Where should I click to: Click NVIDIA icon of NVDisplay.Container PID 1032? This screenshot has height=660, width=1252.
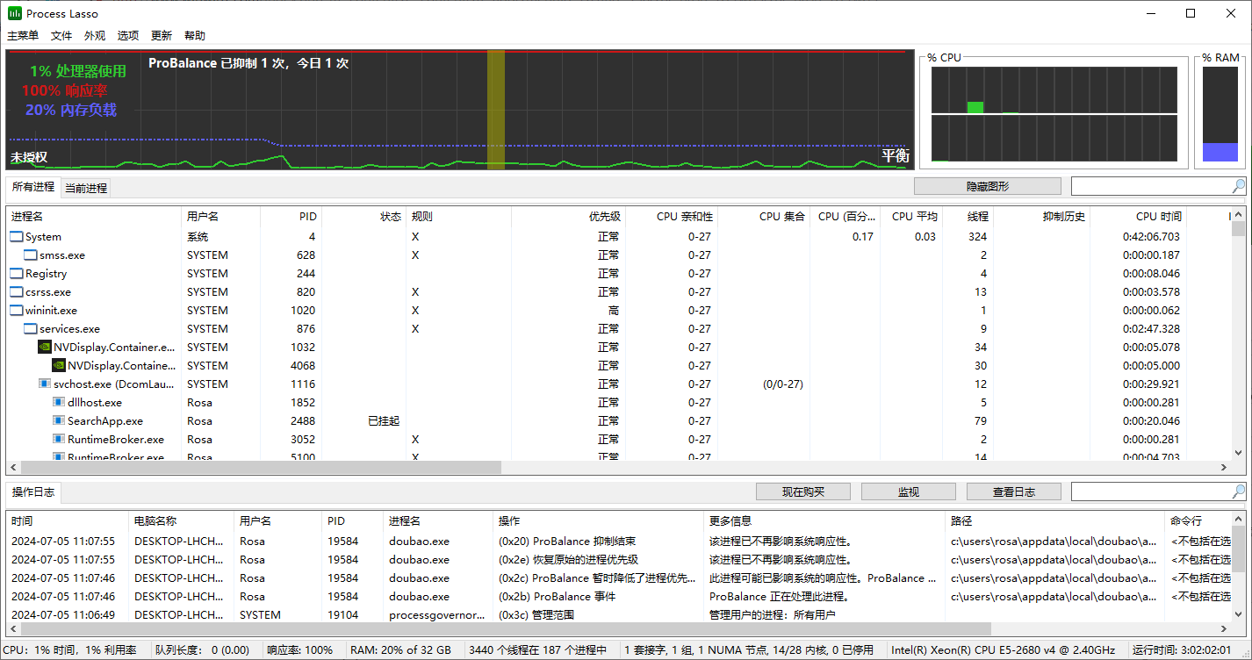coord(45,348)
